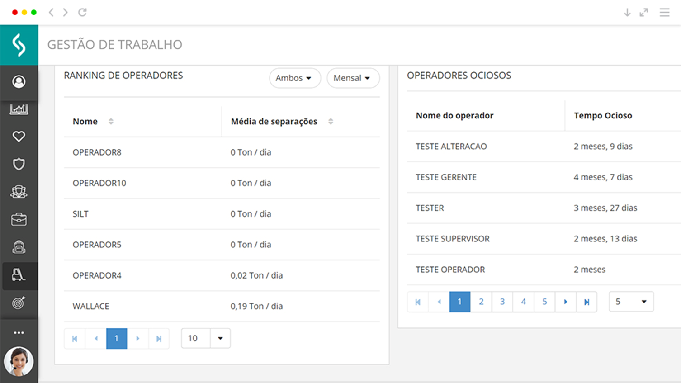
Task: Open the shield sidebar icon
Action: [x=19, y=164]
